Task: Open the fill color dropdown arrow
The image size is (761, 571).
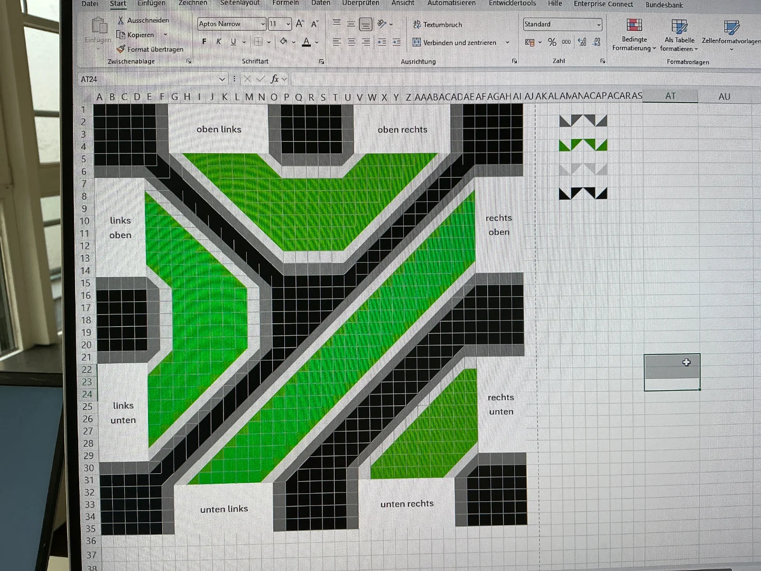Action: click(x=294, y=42)
